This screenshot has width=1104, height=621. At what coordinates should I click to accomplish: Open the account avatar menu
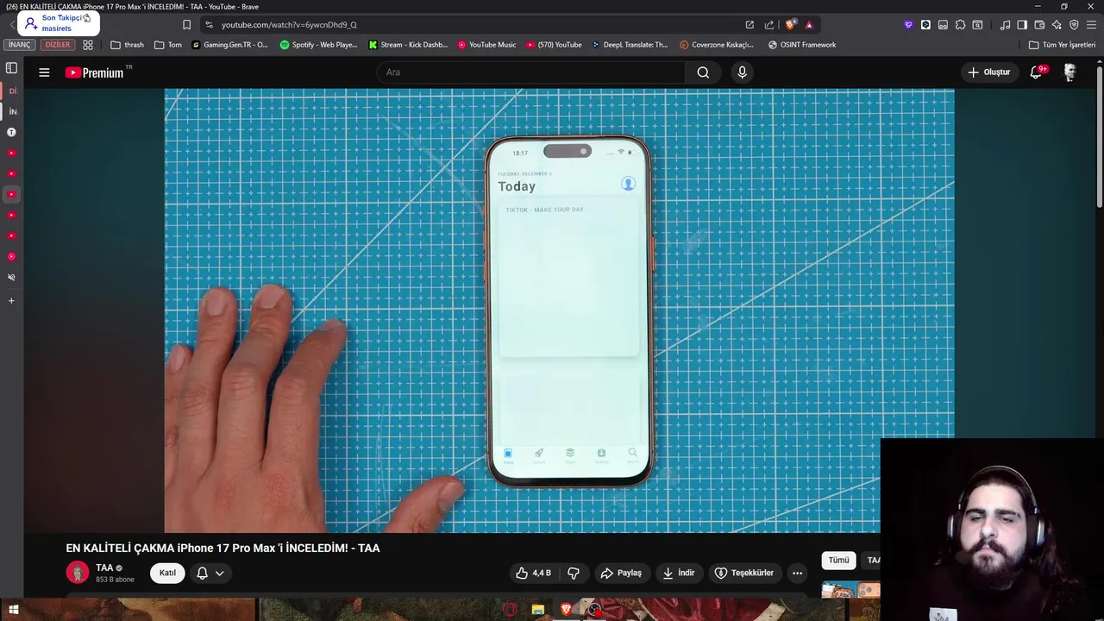[x=1069, y=72]
